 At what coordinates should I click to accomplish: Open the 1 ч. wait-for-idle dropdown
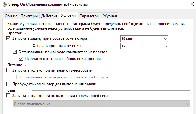pos(166,46)
